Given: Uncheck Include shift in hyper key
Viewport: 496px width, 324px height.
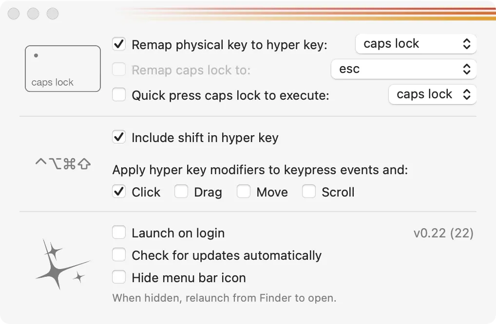Looking at the screenshot, I should click(119, 137).
